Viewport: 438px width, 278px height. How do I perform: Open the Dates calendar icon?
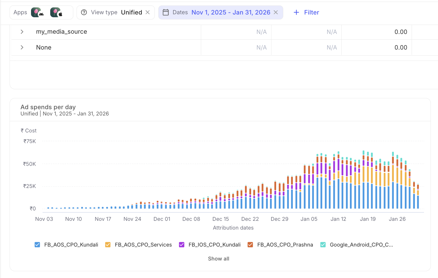[166, 12]
